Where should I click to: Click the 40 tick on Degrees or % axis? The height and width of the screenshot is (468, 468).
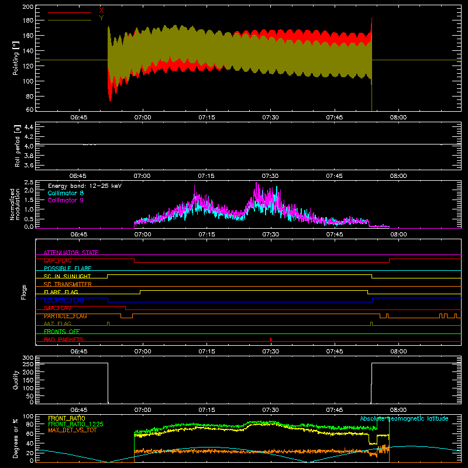(x=30, y=443)
